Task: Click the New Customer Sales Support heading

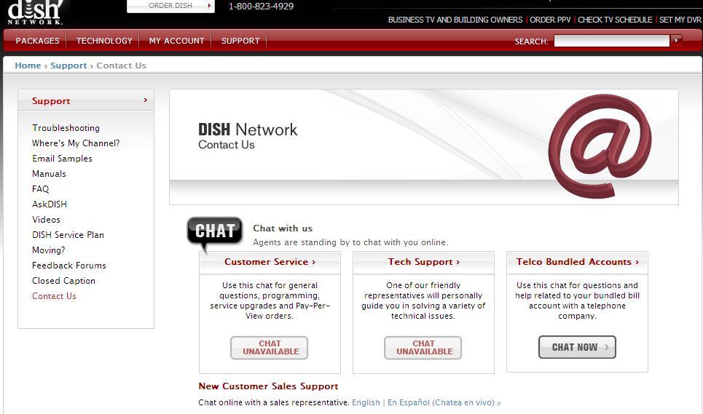Action: [268, 386]
